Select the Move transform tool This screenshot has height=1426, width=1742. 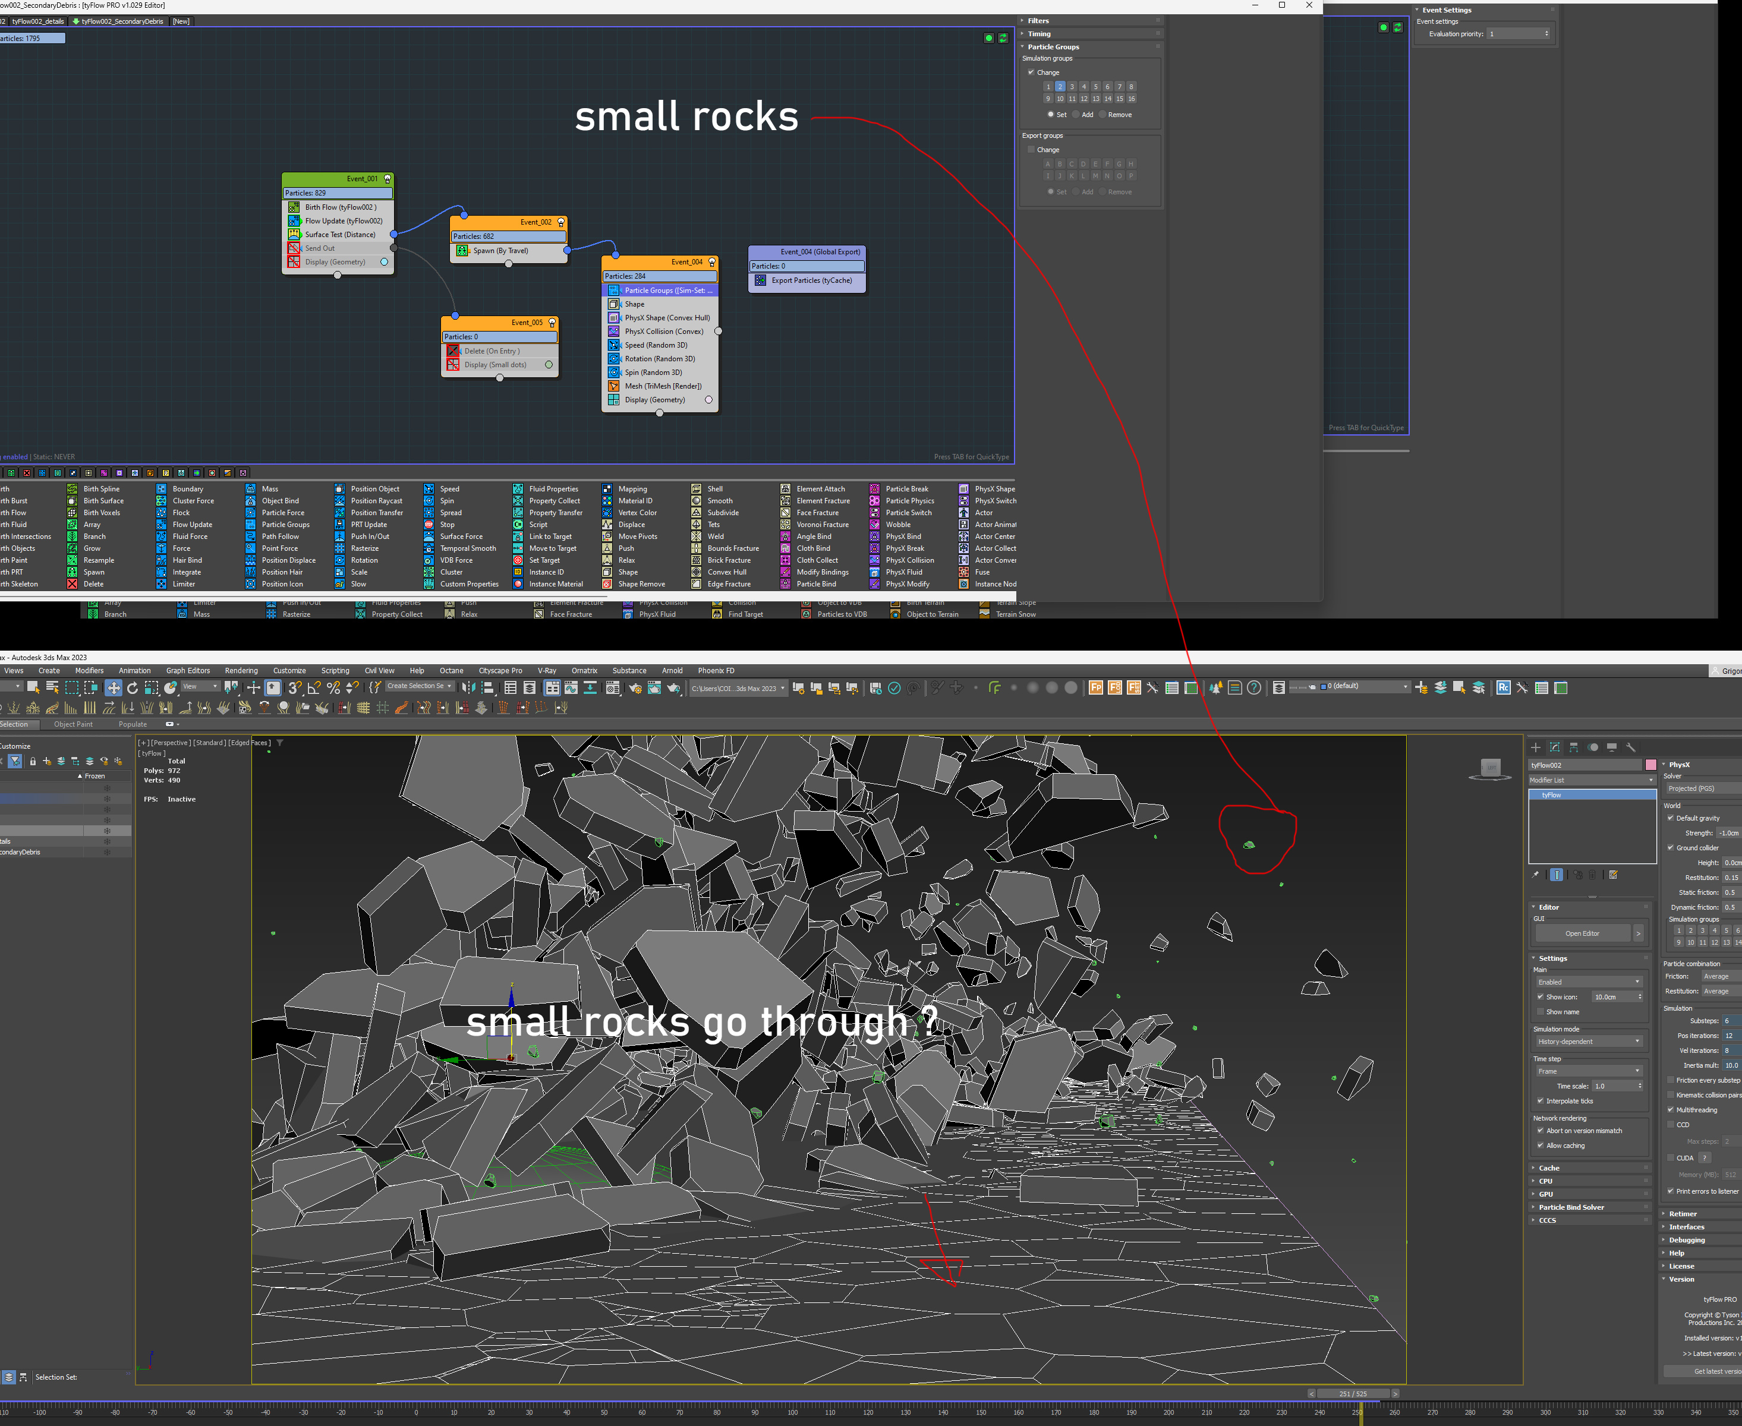tap(114, 689)
